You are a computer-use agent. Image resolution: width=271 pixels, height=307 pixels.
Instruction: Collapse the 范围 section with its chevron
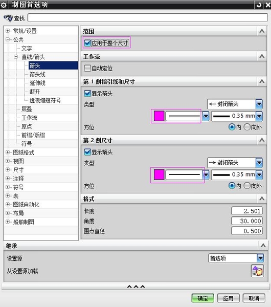(262, 31)
